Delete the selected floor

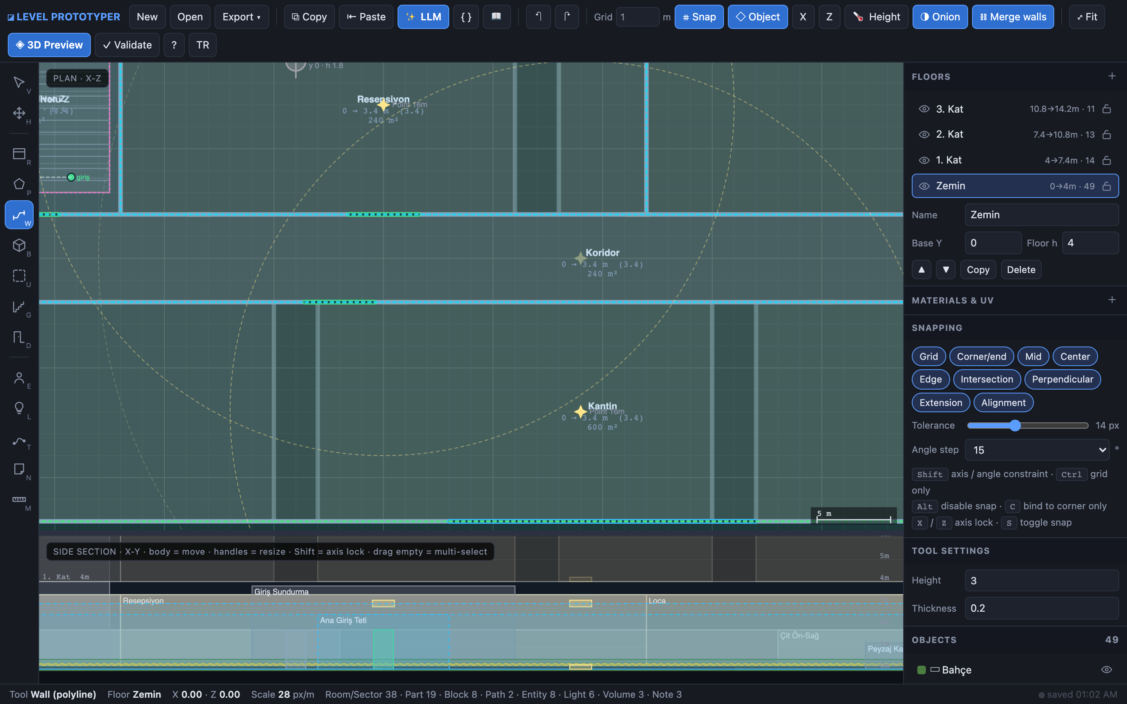[x=1021, y=269]
